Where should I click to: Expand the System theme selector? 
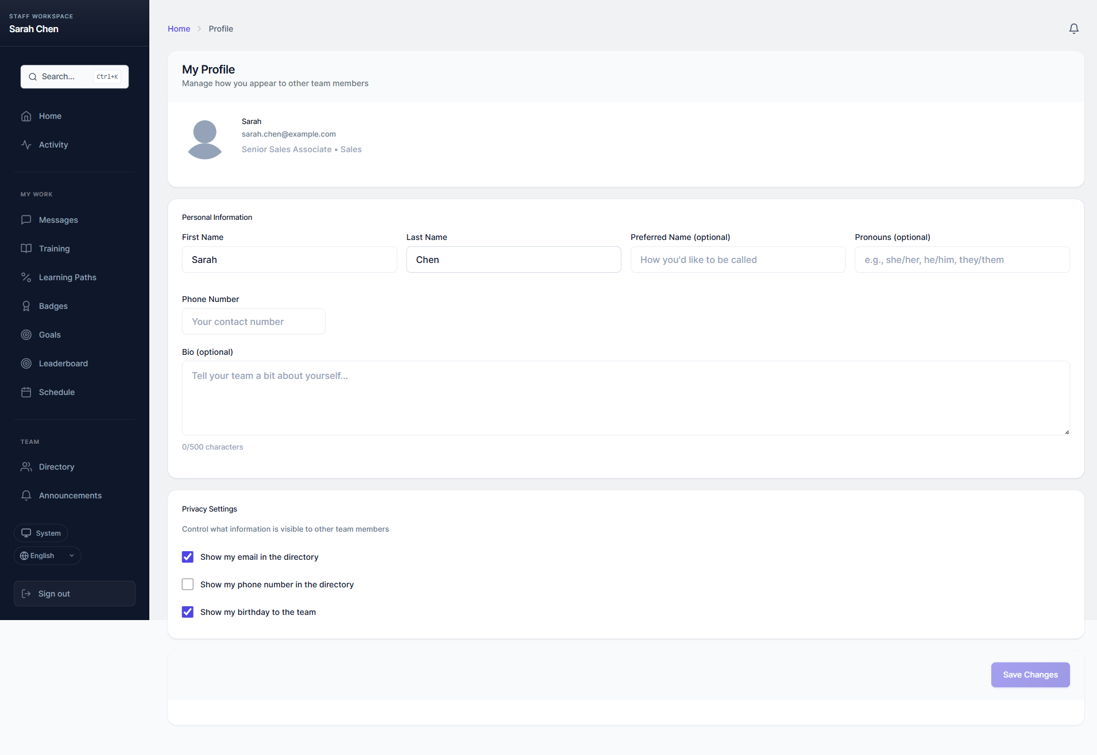pos(41,533)
